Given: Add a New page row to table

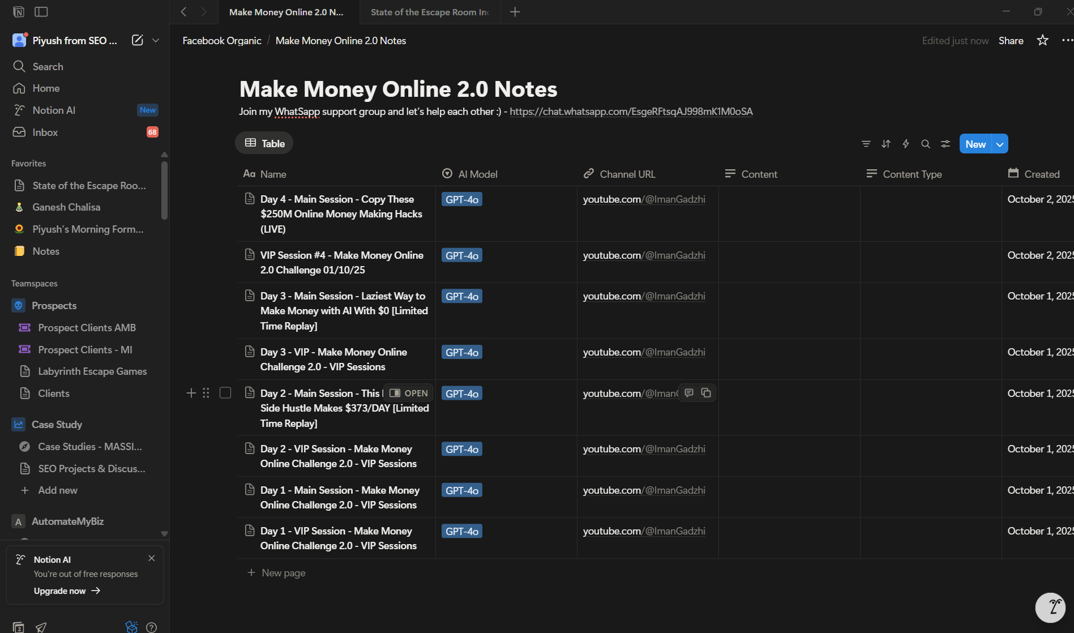Looking at the screenshot, I should coord(277,573).
